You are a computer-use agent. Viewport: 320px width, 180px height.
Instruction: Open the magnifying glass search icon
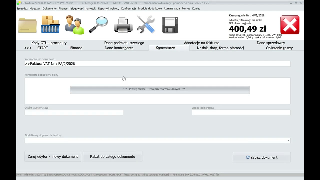tap(98, 24)
